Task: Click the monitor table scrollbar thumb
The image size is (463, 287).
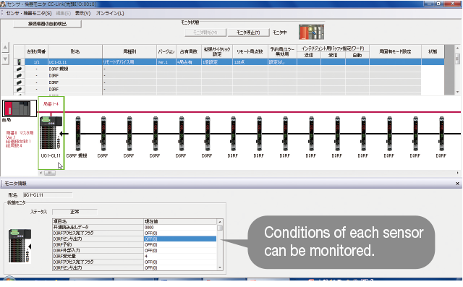Action: [220, 228]
